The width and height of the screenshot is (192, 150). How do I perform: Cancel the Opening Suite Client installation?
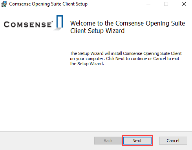pos(173,141)
